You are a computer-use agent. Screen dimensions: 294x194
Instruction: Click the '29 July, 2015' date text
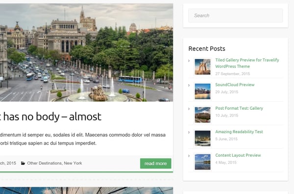coord(227,92)
